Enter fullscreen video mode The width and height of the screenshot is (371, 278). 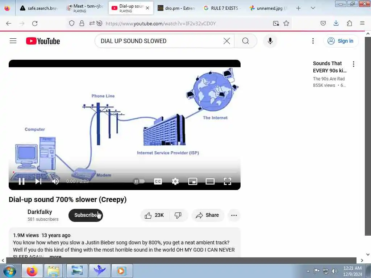[x=228, y=181]
